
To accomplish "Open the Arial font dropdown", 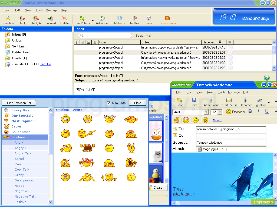I will (x=206, y=112).
